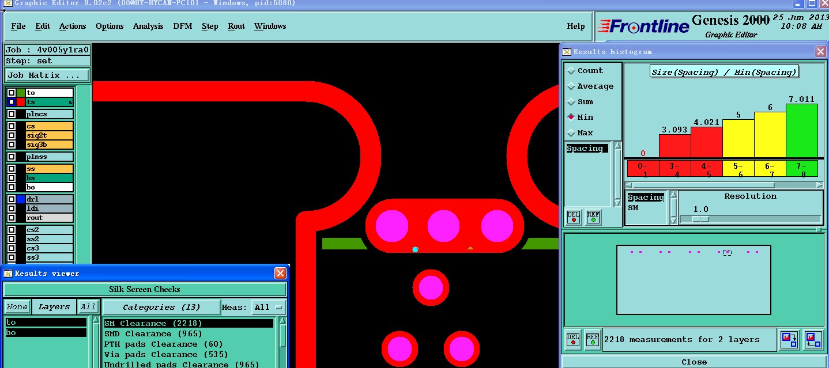
Task: Click the green color swatch of layer to
Action: (21, 93)
